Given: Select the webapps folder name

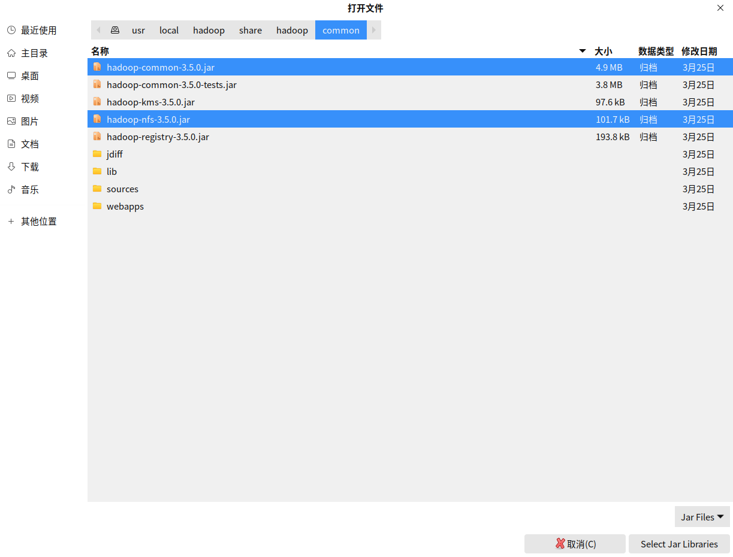Looking at the screenshot, I should point(125,206).
